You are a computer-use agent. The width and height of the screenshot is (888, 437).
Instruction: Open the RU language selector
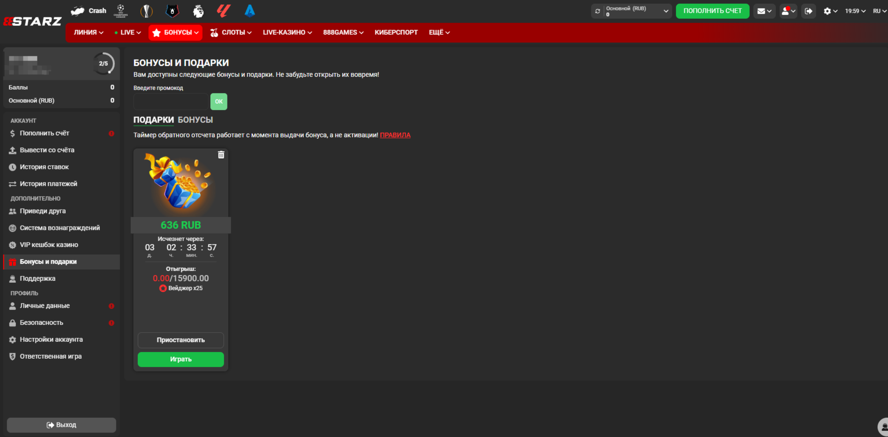coord(879,11)
